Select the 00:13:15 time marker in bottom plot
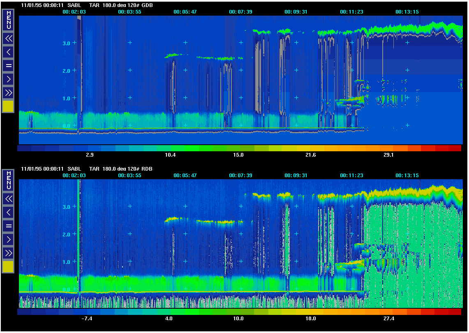 point(407,176)
